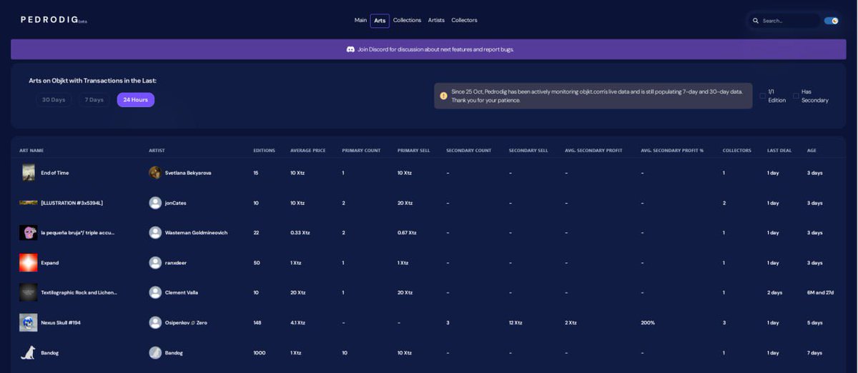This screenshot has width=858, height=373.
Task: Open the Collections tab
Action: pos(407,20)
